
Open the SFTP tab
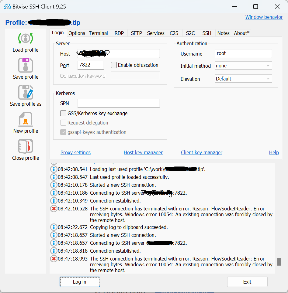137,33
